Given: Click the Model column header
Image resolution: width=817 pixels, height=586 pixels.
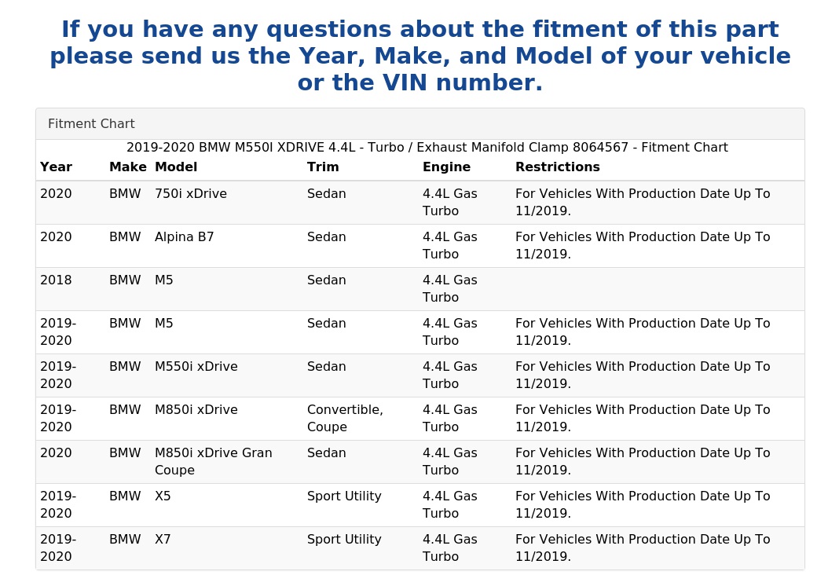Looking at the screenshot, I should coord(176,167).
